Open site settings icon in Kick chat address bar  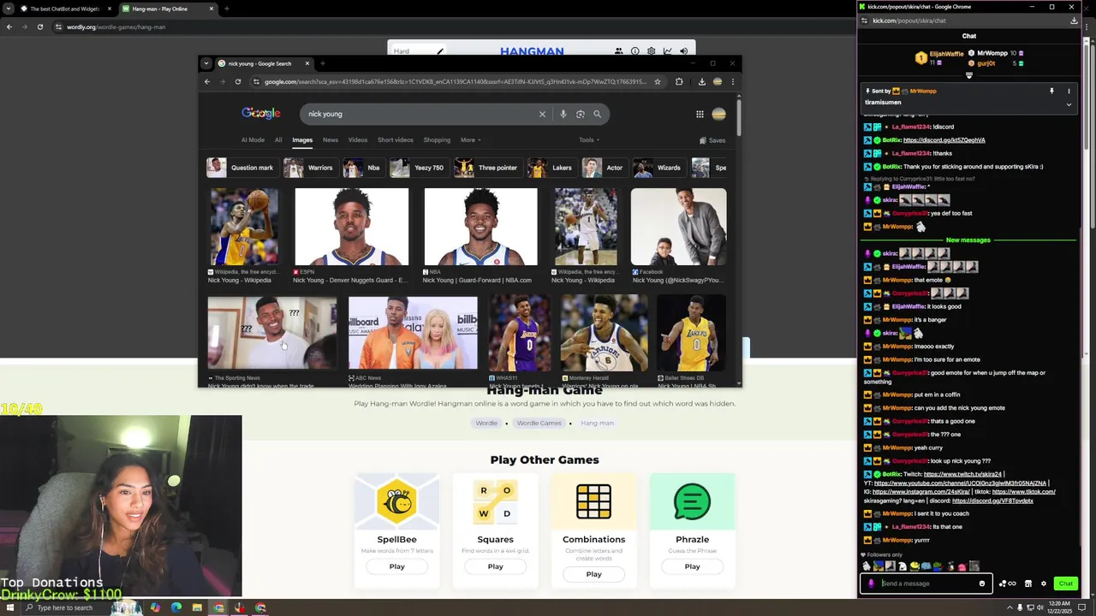pyautogui.click(x=864, y=21)
